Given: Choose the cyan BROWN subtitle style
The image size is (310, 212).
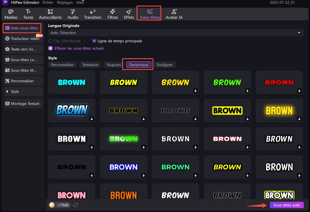Looking at the screenshot, I should [x=71, y=82].
